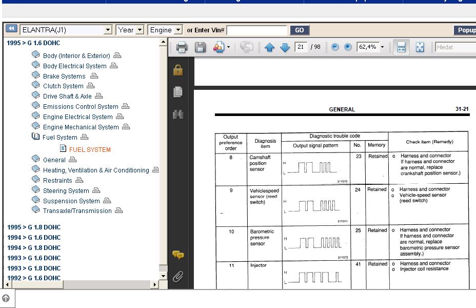Zoom in using the plus button
The image size is (476, 308).
click(x=348, y=47)
